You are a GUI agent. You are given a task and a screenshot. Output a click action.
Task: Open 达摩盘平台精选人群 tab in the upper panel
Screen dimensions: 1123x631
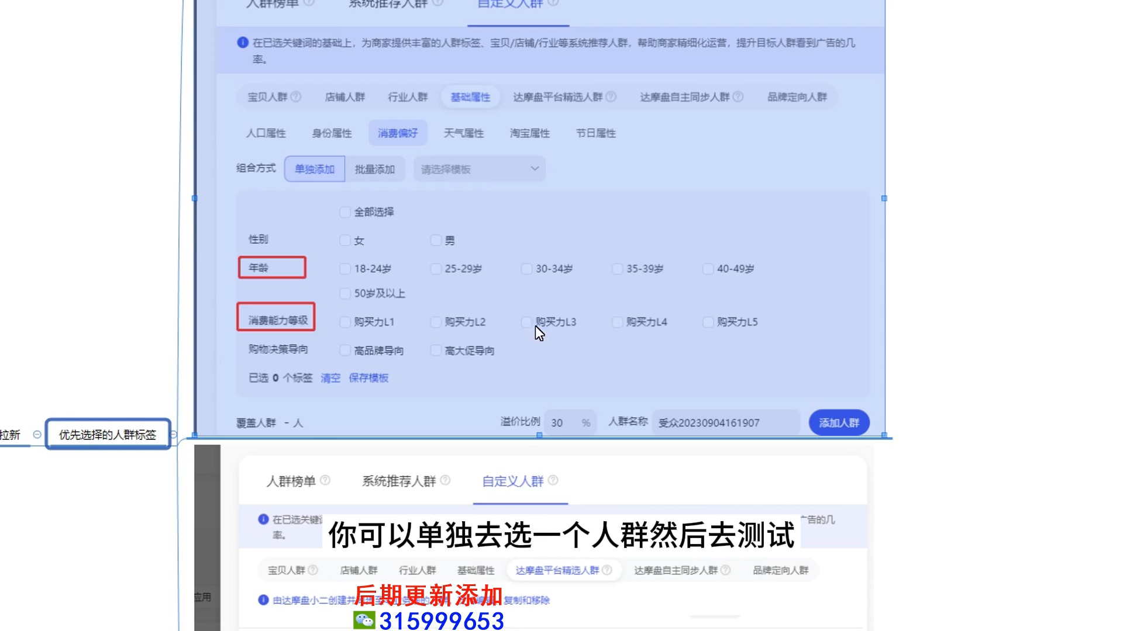point(557,97)
